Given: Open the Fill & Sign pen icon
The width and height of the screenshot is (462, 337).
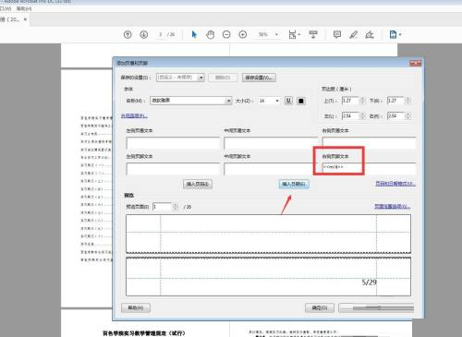Looking at the screenshot, I should pyautogui.click(x=370, y=34).
